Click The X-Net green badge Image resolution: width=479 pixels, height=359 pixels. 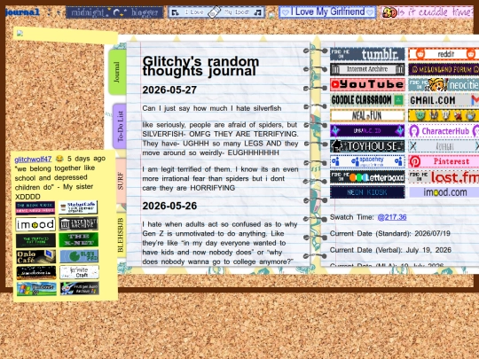(x=79, y=240)
